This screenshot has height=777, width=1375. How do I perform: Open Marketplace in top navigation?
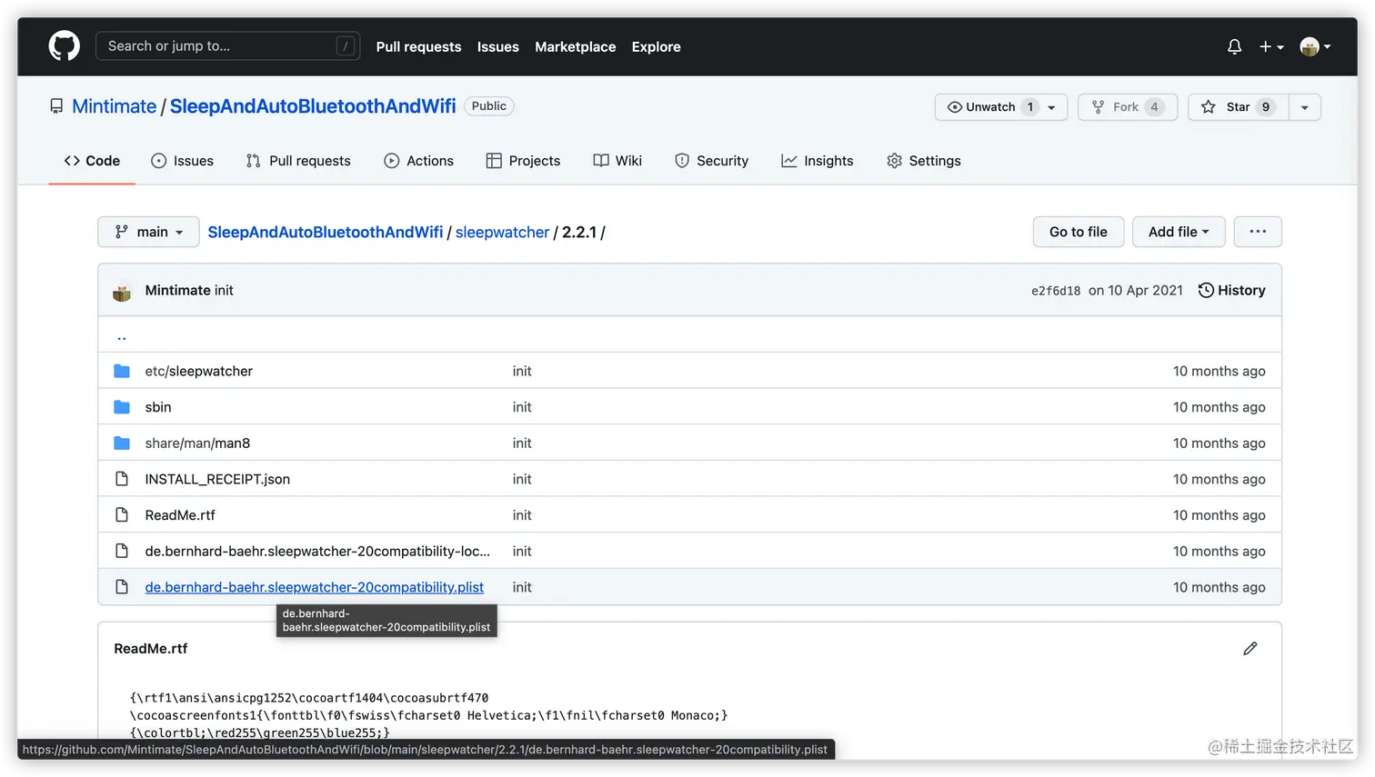click(575, 46)
